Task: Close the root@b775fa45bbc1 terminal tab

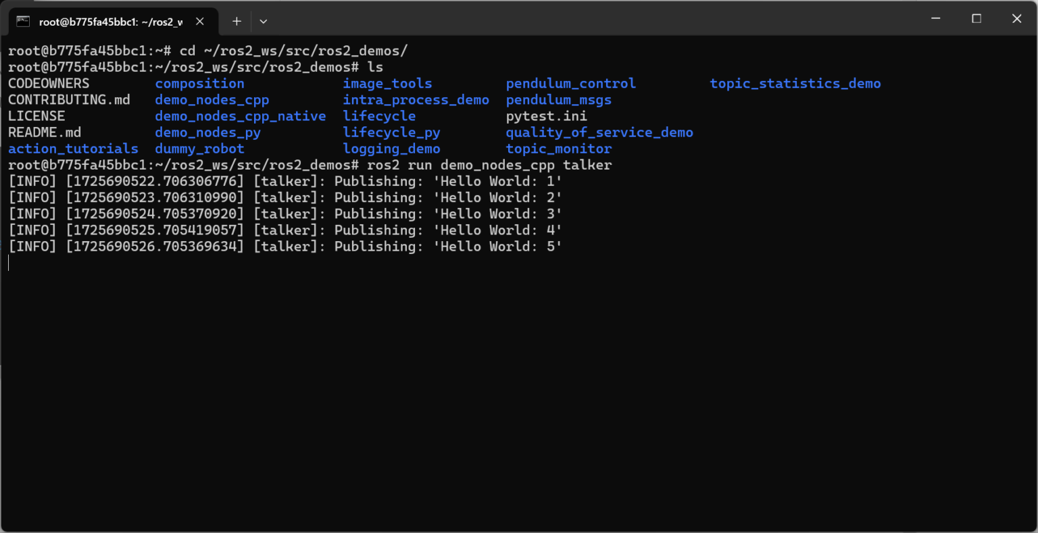Action: click(x=200, y=22)
